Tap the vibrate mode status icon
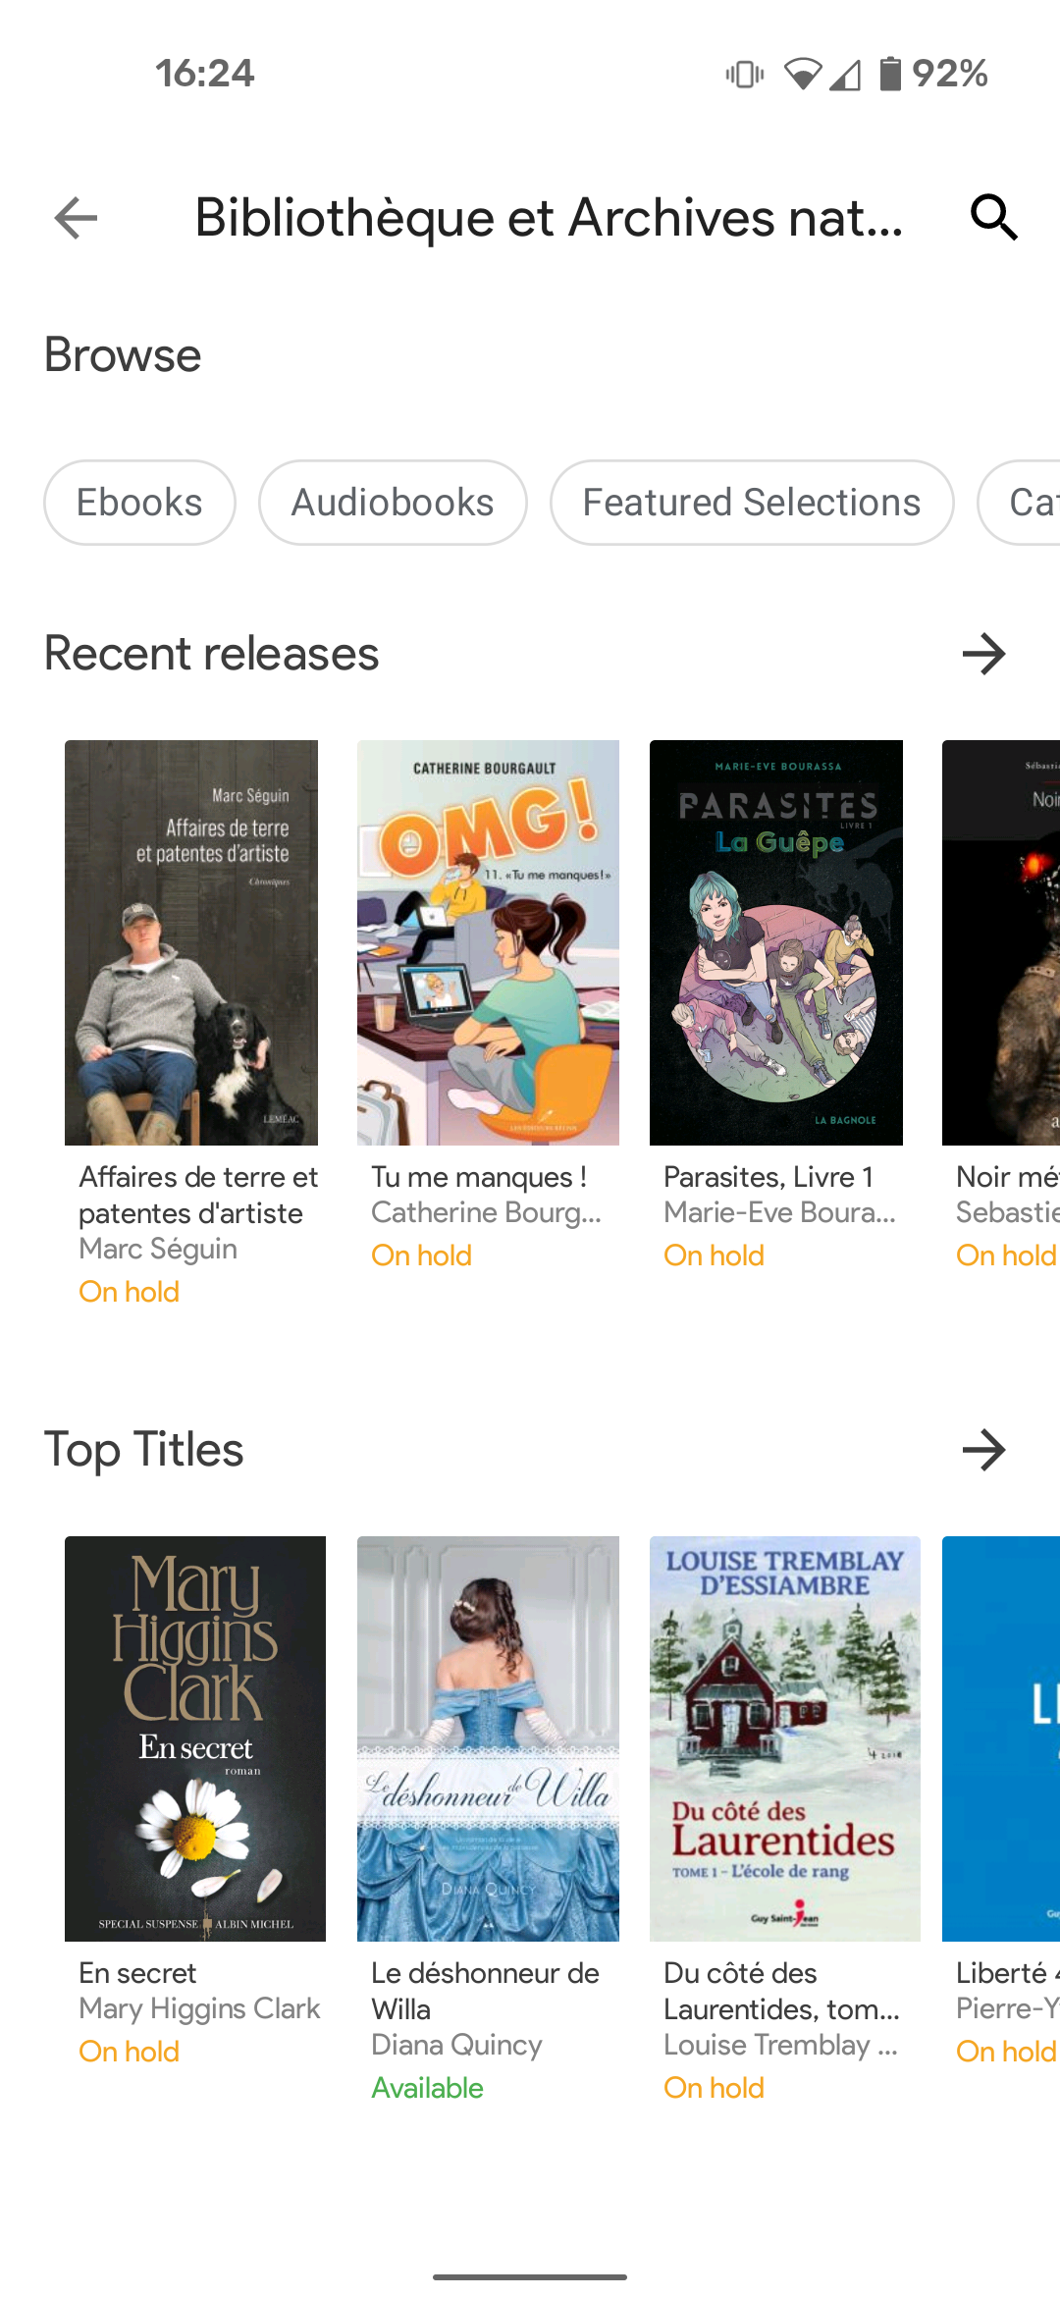The width and height of the screenshot is (1060, 2297). (744, 74)
